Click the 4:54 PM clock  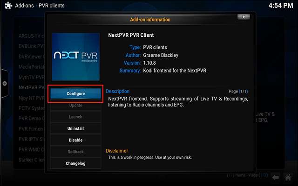click(281, 6)
